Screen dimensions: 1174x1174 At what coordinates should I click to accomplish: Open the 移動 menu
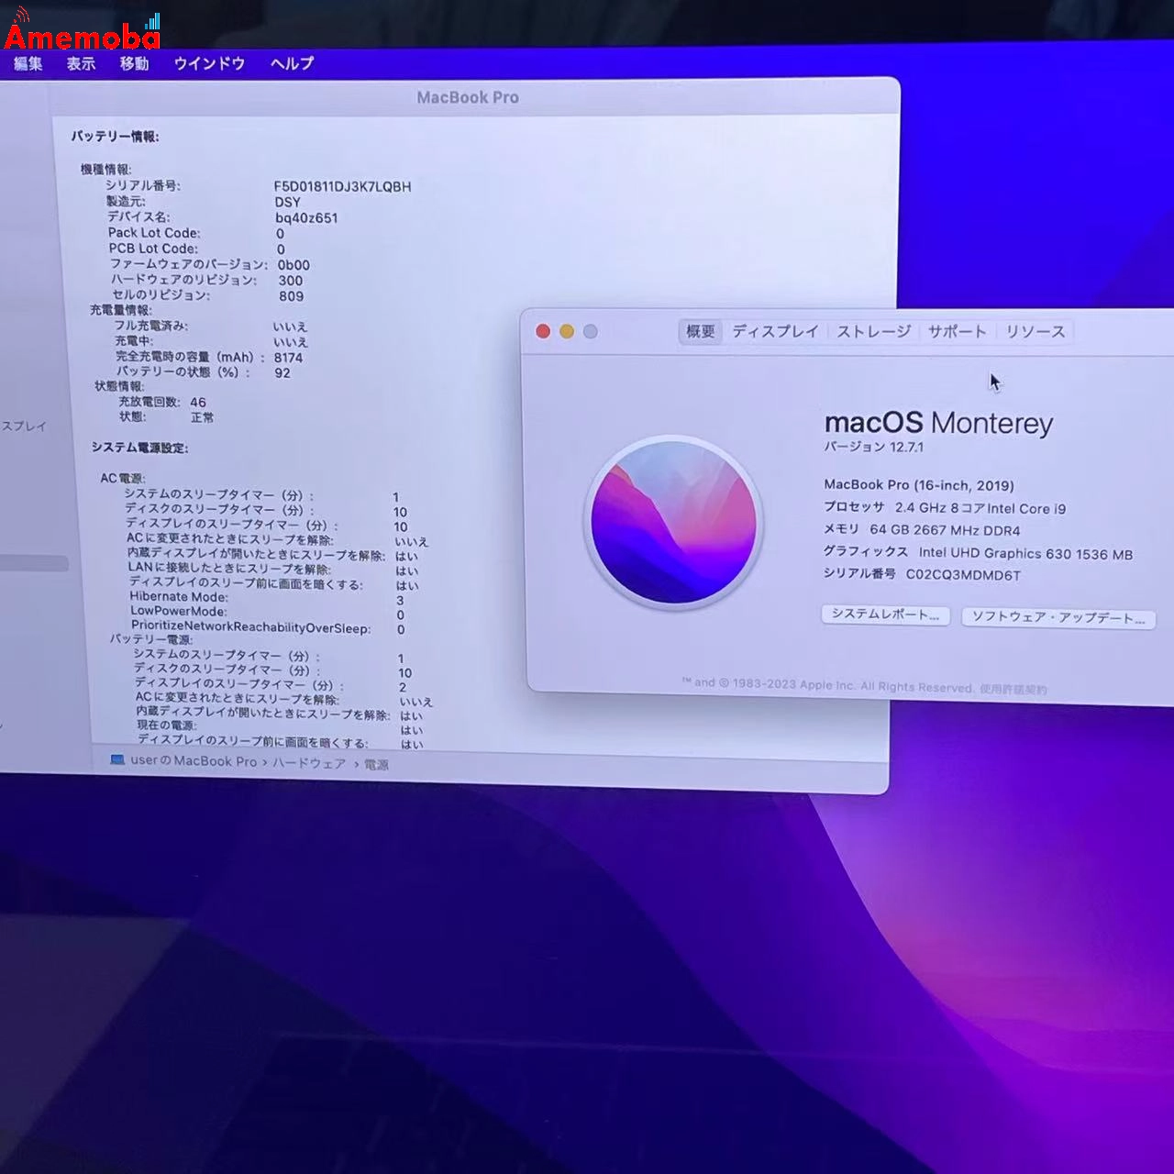tap(135, 63)
